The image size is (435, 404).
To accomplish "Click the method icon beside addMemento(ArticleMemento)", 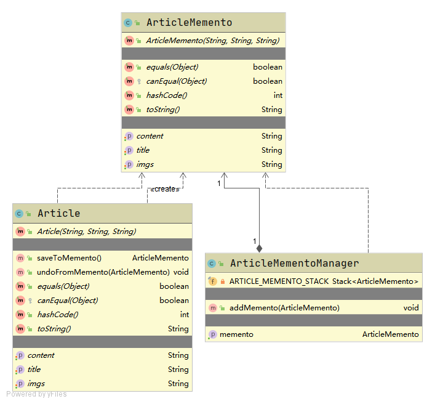I will [213, 308].
